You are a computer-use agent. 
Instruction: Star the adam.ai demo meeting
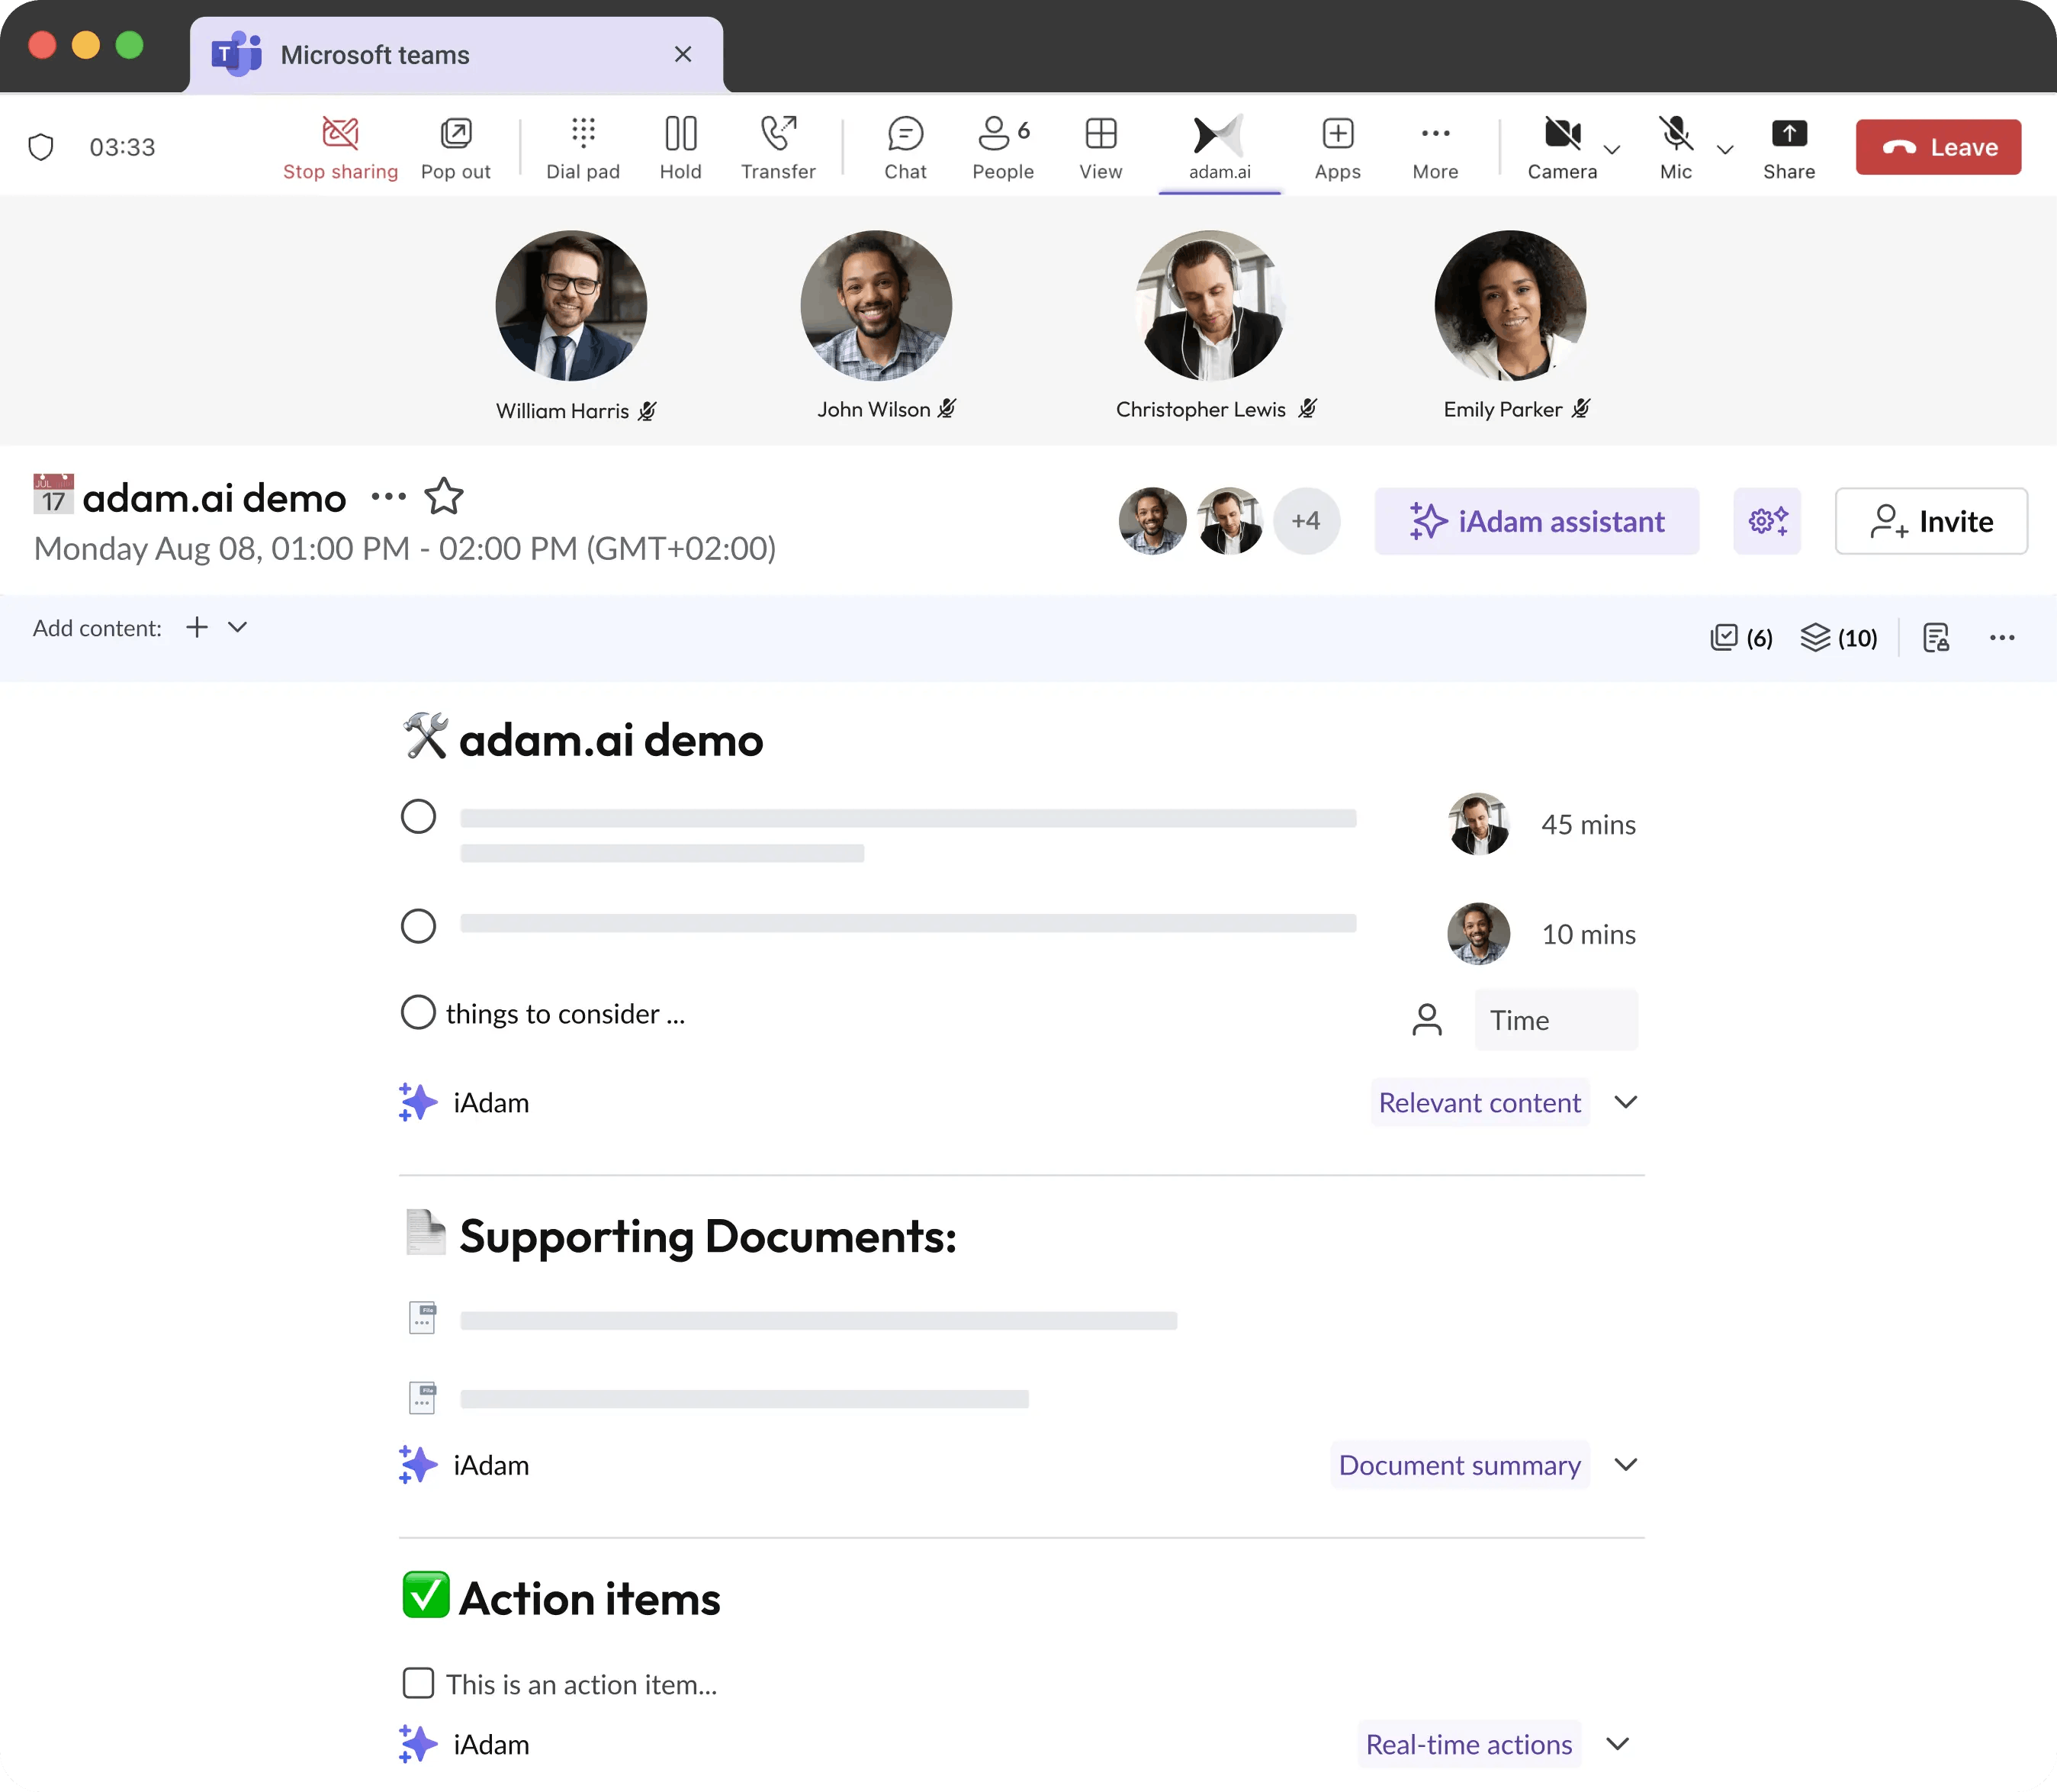point(444,497)
